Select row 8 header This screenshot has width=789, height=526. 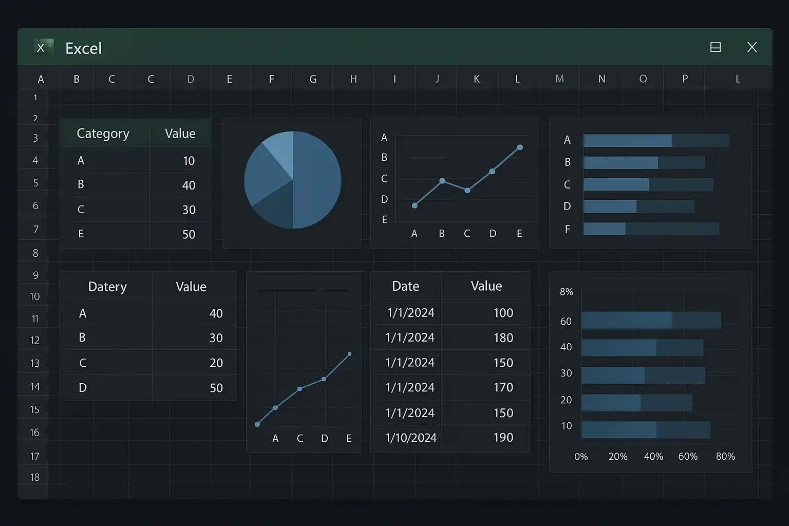click(x=35, y=253)
